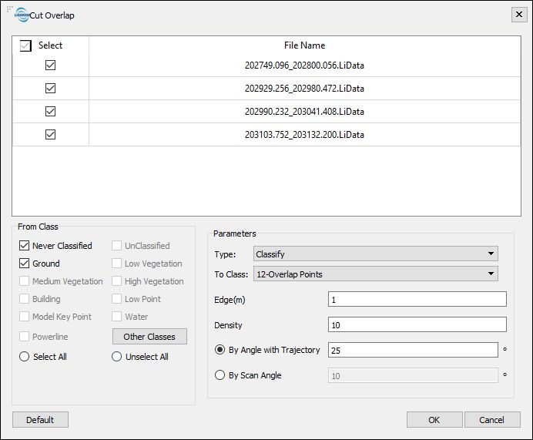The height and width of the screenshot is (440, 533).
Task: Uncheck file 202929.256_202980.472.LiData
Action: click(50, 88)
